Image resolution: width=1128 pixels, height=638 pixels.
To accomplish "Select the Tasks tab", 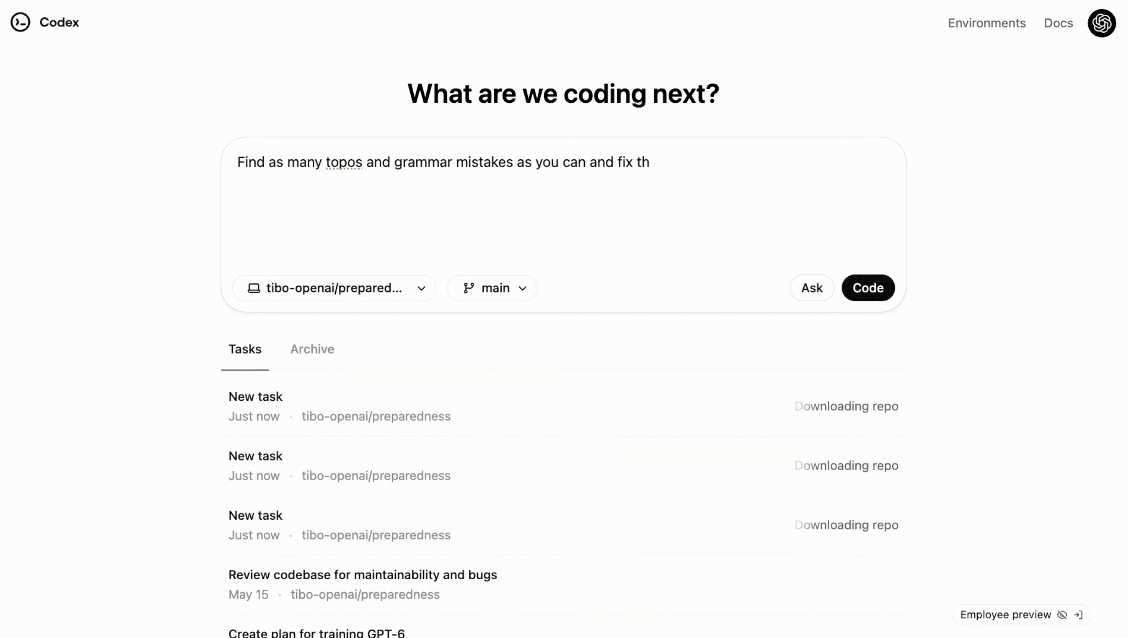I will click(x=245, y=349).
